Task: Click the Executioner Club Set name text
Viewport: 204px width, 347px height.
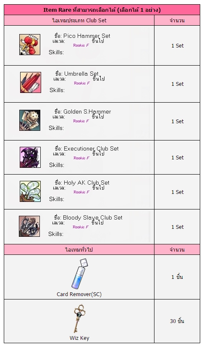Action: (x=91, y=148)
